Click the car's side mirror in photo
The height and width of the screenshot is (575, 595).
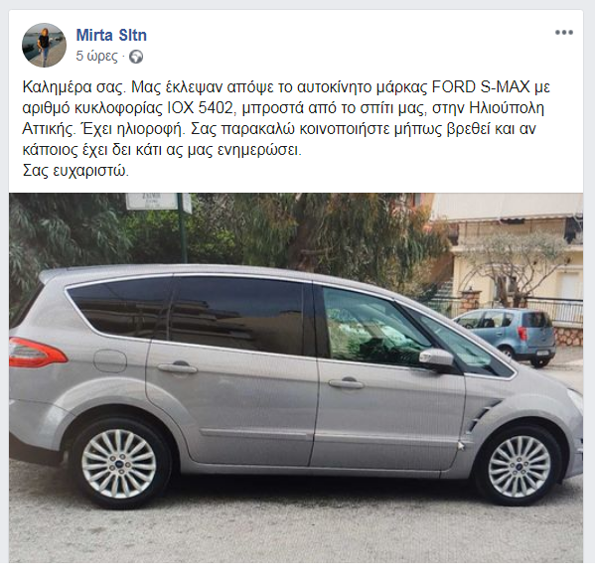point(437,358)
